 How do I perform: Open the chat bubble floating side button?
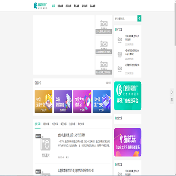[172, 92]
